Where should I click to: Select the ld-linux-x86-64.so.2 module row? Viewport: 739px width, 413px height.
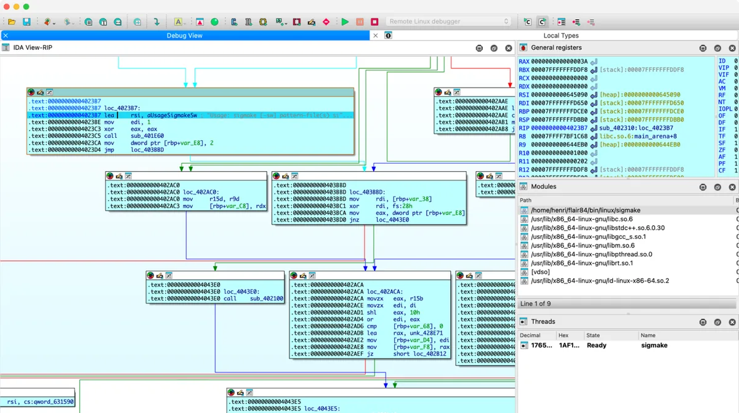click(x=628, y=281)
